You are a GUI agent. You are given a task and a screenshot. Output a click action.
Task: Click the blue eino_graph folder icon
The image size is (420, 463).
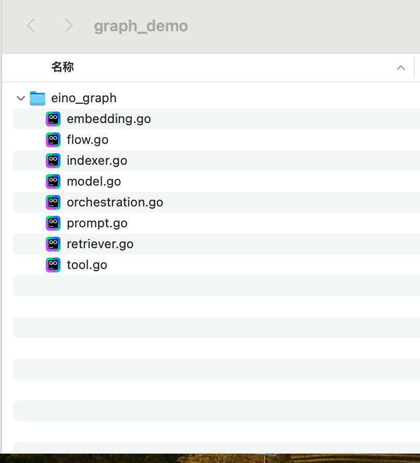pyautogui.click(x=38, y=98)
